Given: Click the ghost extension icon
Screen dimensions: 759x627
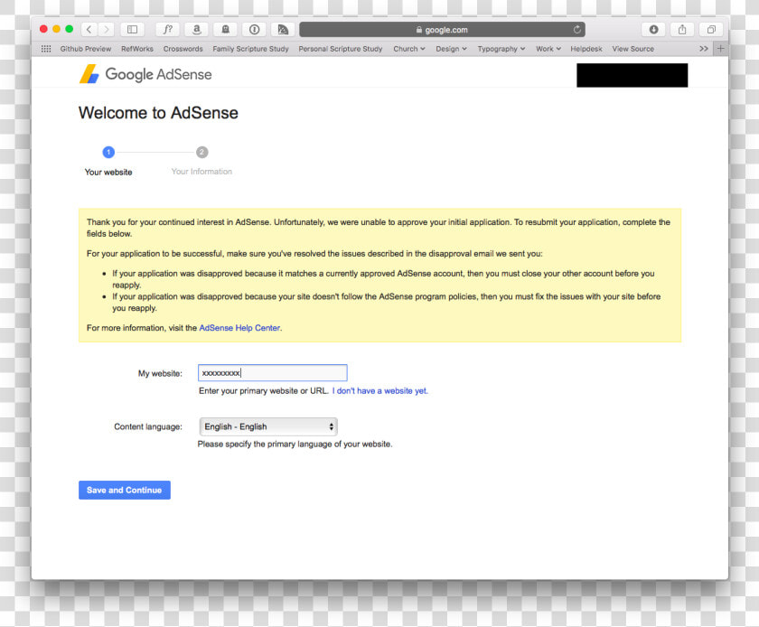Looking at the screenshot, I should tap(226, 30).
